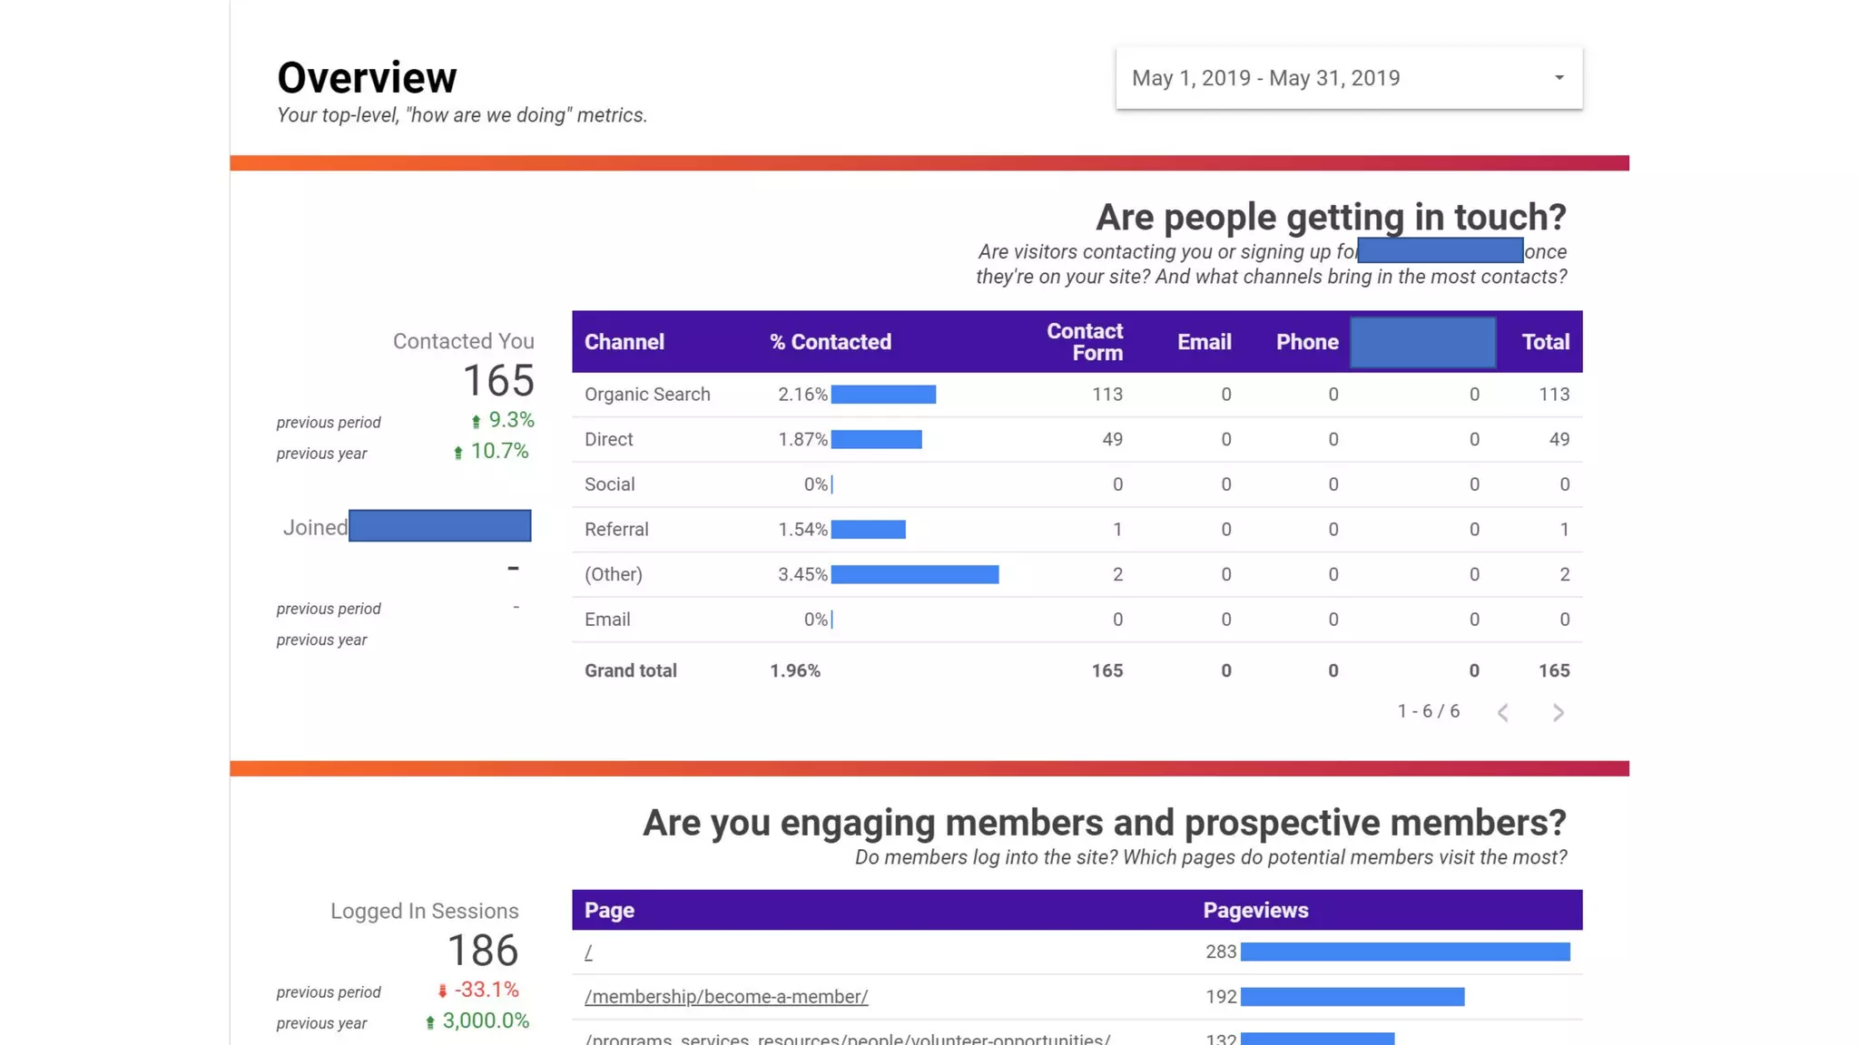Click the Total column header
The image size is (1859, 1045).
coord(1545,342)
